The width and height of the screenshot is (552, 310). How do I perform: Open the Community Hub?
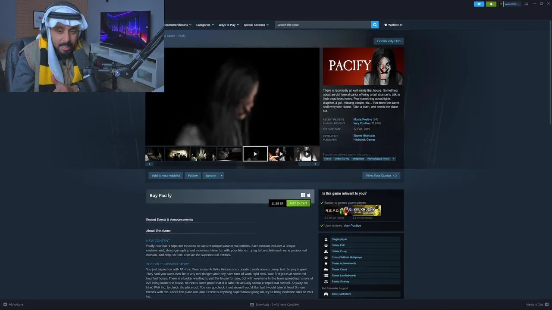pos(389,41)
